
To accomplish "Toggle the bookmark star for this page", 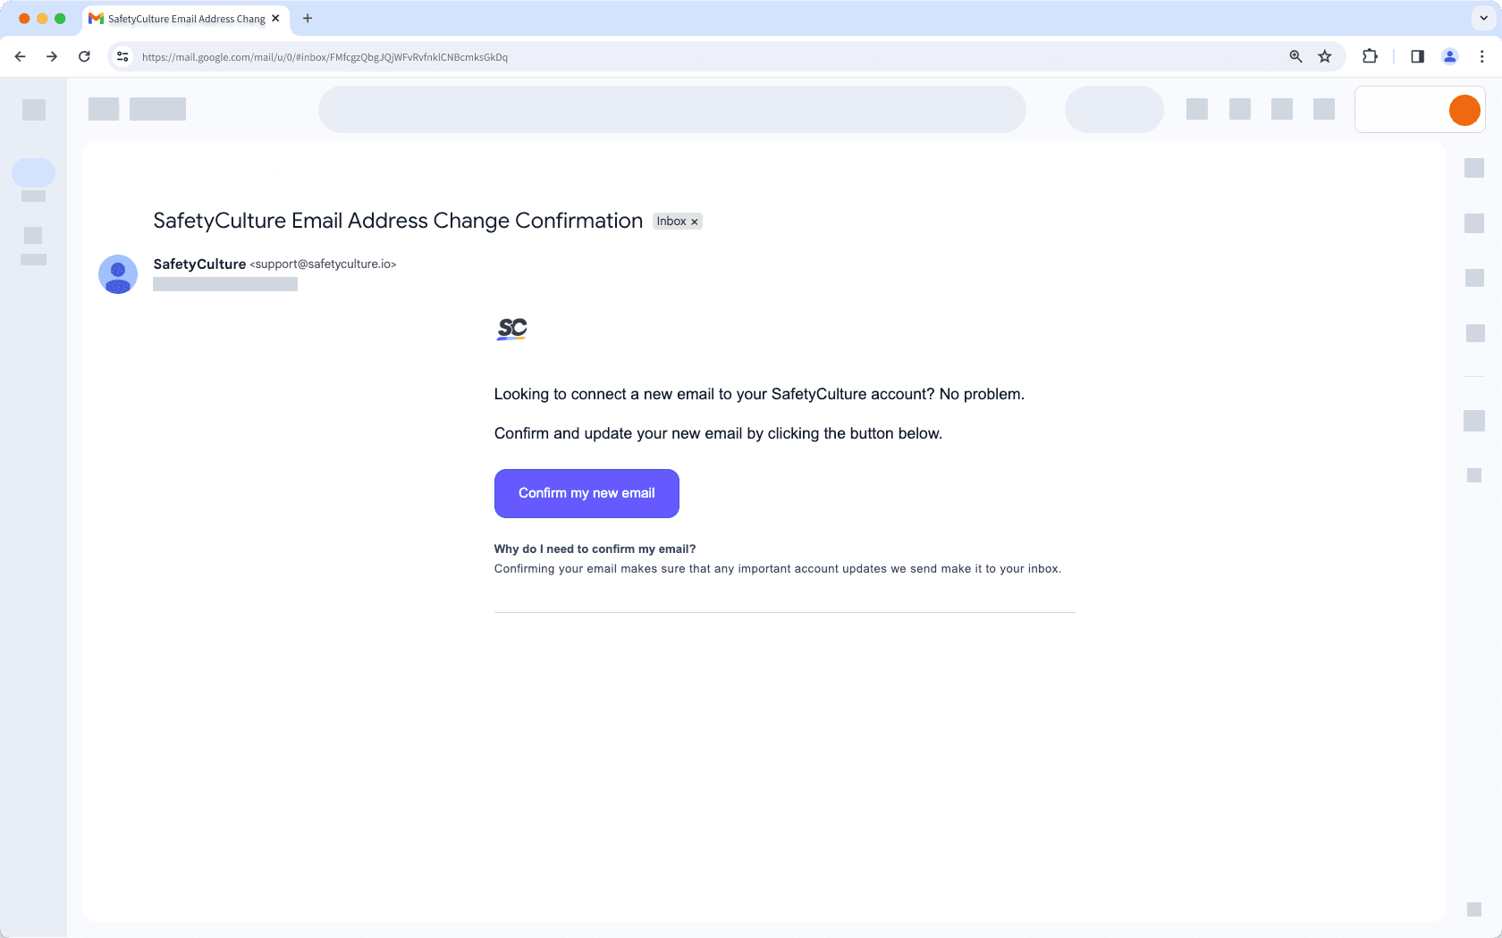I will click(x=1324, y=56).
